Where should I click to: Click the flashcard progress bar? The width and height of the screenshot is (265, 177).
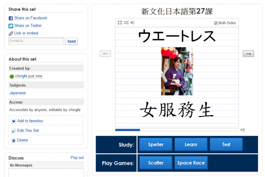177,130
